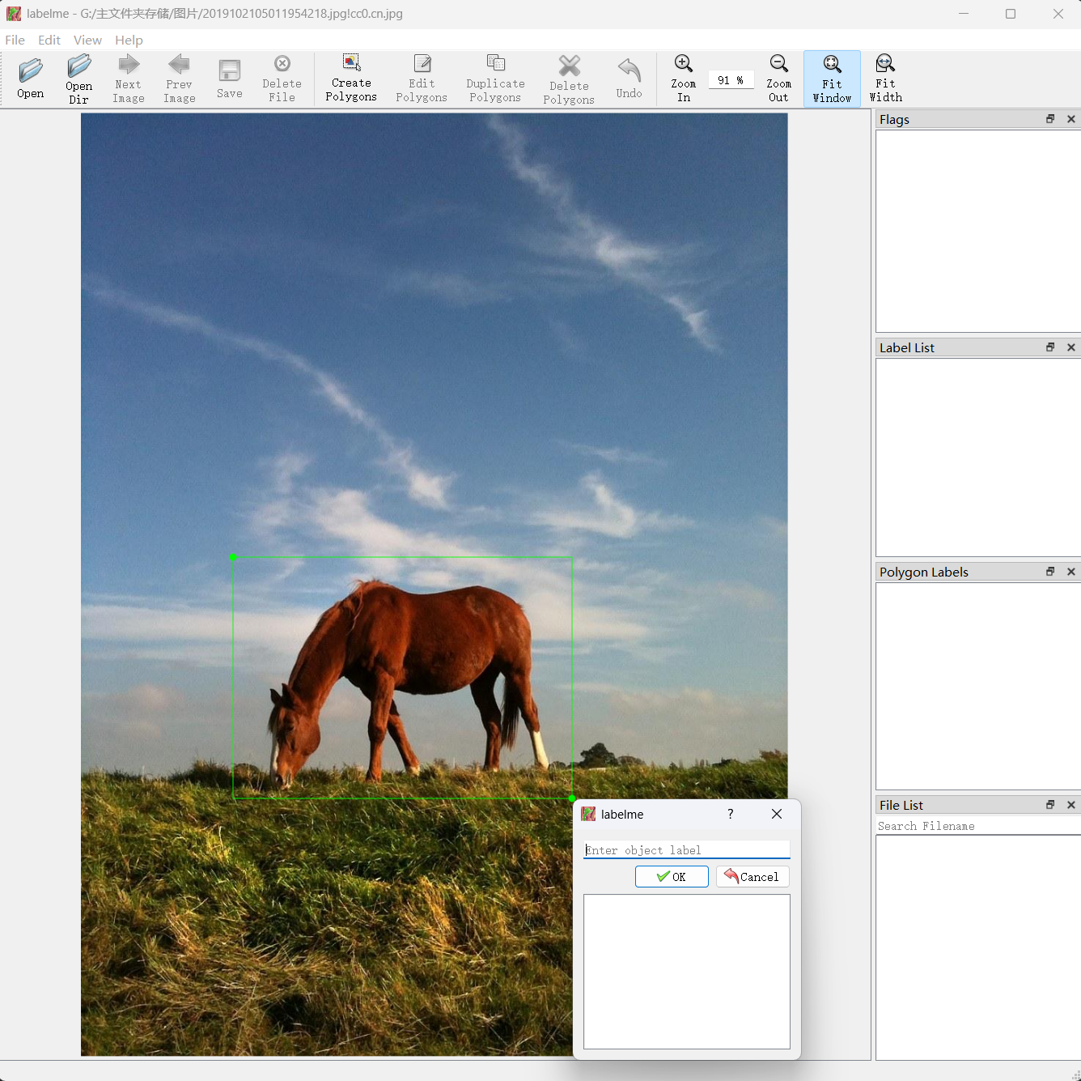Focus the Enter object label field
Viewport: 1081px width, 1081px height.
(x=686, y=850)
